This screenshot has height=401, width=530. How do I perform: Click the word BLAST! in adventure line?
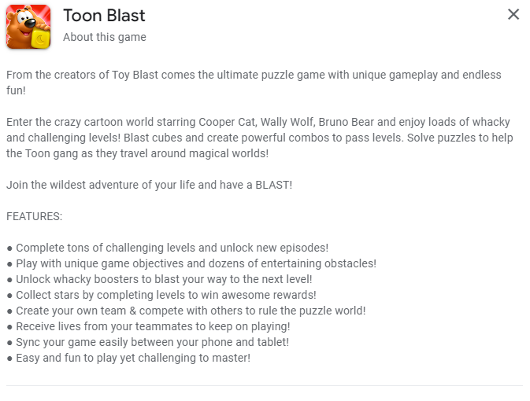point(273,185)
